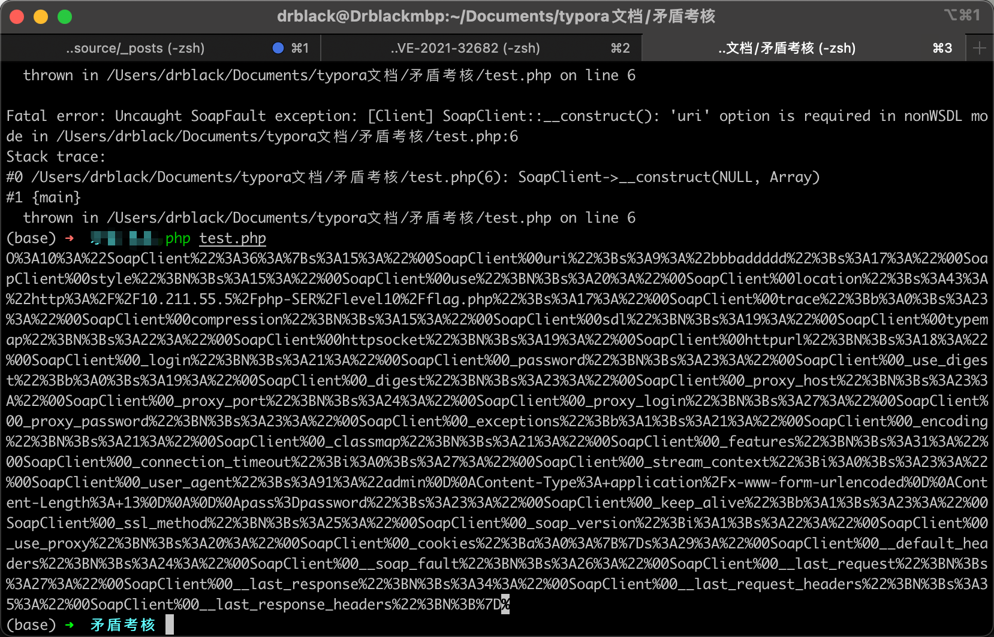Click the serialized output line starting O%3A10%3A%22SoapClient
This screenshot has height=637, width=994.
click(x=497, y=259)
